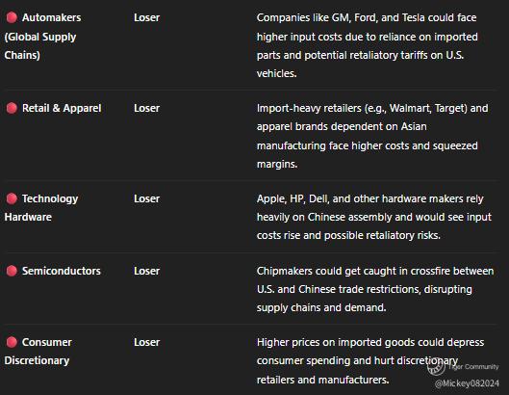
Task: Select the Technology Hardware sector name
Action: coord(41,208)
